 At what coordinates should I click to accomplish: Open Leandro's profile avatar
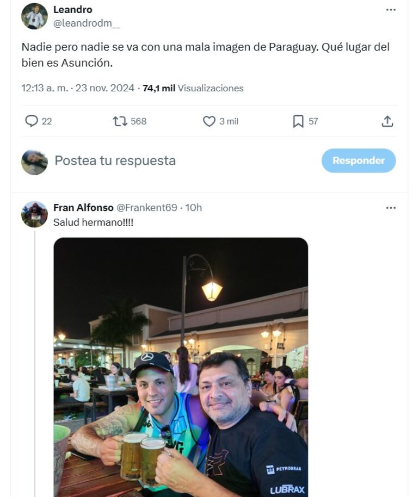tap(34, 16)
